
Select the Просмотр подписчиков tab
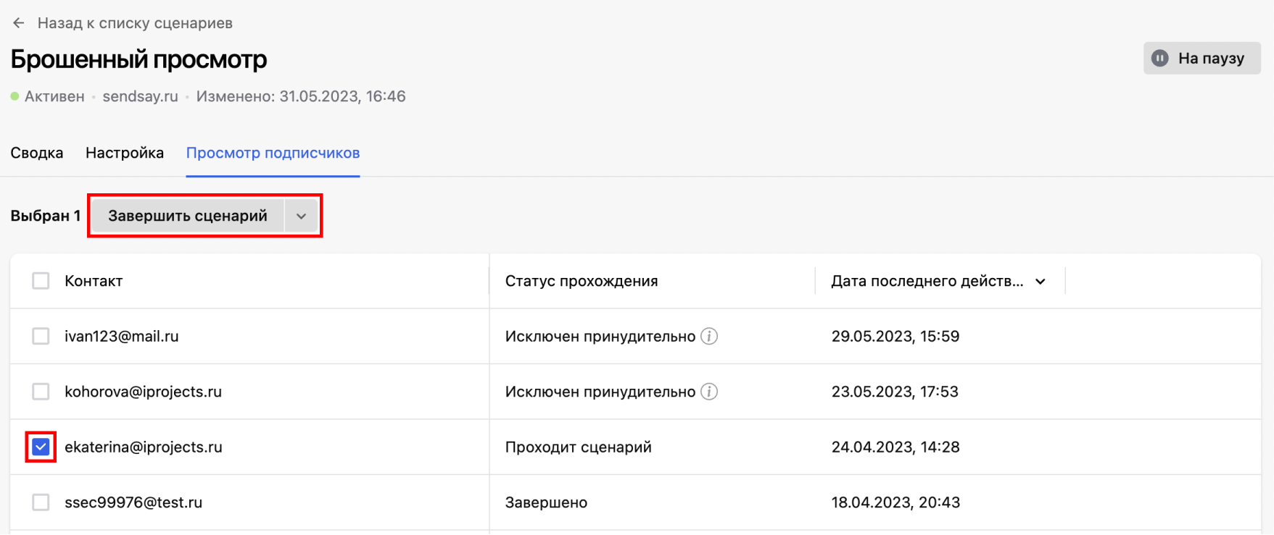click(273, 153)
